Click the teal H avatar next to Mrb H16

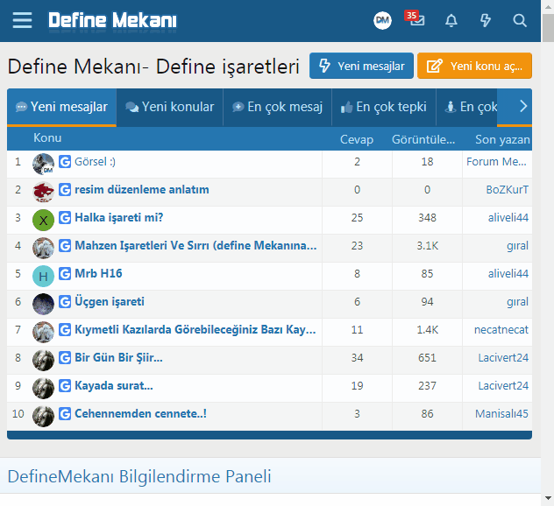tap(43, 276)
